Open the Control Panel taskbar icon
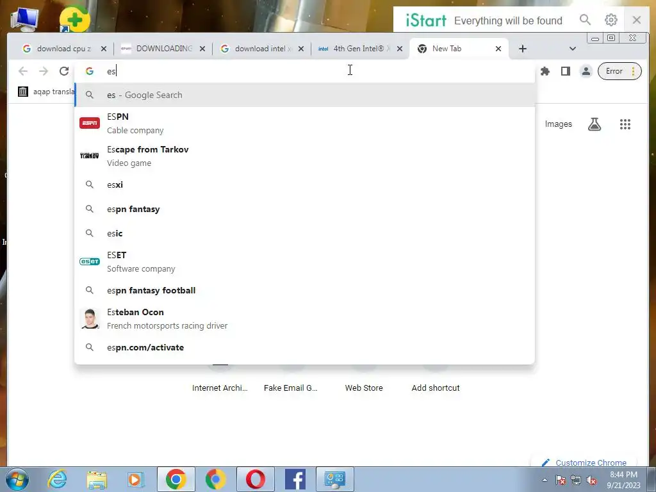The image size is (656, 492). (x=334, y=479)
